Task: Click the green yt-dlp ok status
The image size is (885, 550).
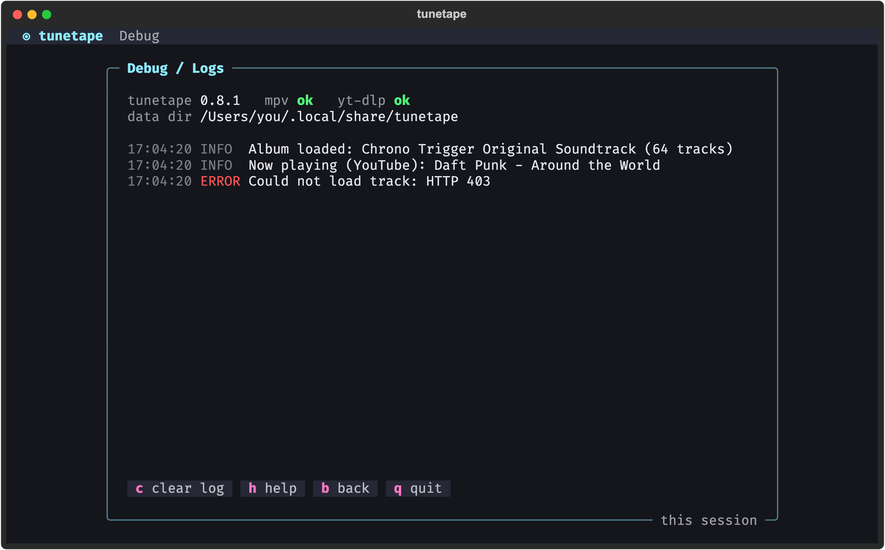Action: 402,100
